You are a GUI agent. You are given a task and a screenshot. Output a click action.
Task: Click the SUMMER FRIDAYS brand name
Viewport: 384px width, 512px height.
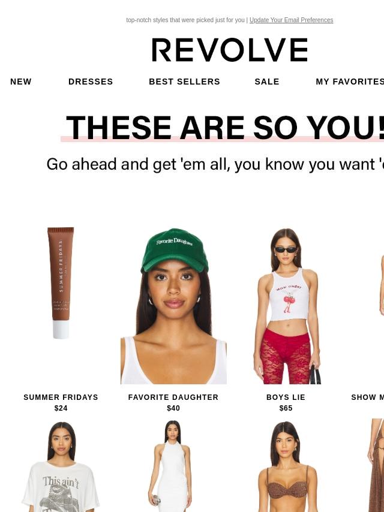pos(61,397)
